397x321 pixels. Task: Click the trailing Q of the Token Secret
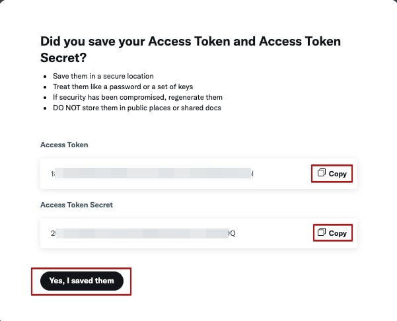[x=233, y=233]
